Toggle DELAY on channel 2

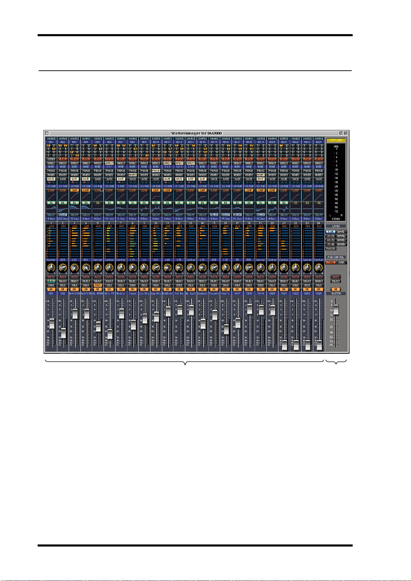pyautogui.click(x=63, y=215)
